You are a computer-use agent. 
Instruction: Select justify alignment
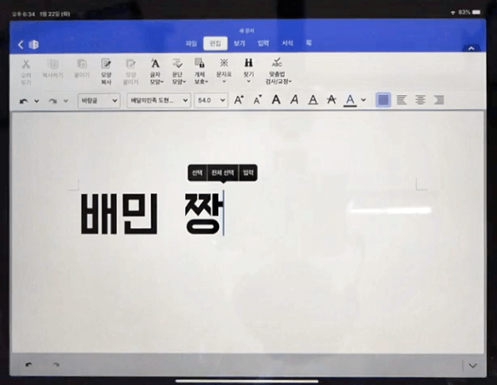pos(384,100)
